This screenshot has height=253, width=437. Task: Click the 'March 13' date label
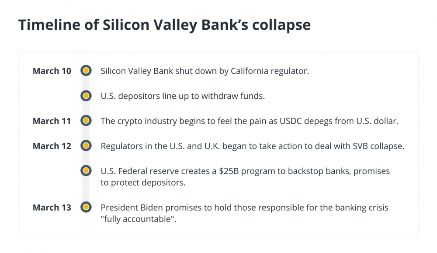[52, 208]
